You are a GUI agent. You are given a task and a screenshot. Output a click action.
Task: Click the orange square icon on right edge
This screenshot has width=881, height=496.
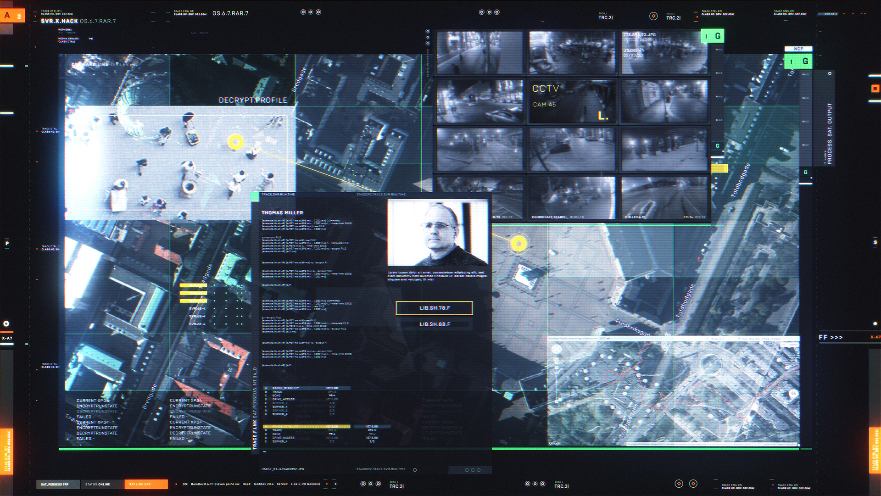pos(875,89)
